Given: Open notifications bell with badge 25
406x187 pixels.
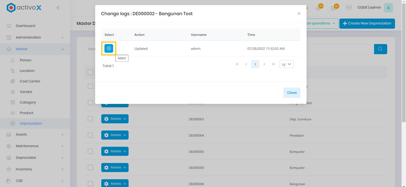Looking at the screenshot, I should point(318,8).
